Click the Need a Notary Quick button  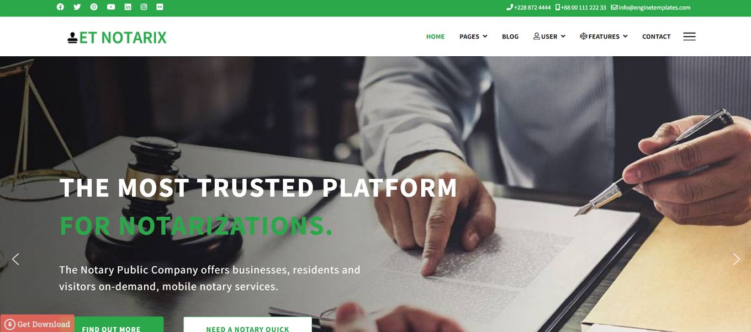click(x=247, y=325)
